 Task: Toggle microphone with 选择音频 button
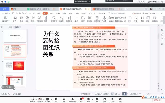click(x=32, y=99)
